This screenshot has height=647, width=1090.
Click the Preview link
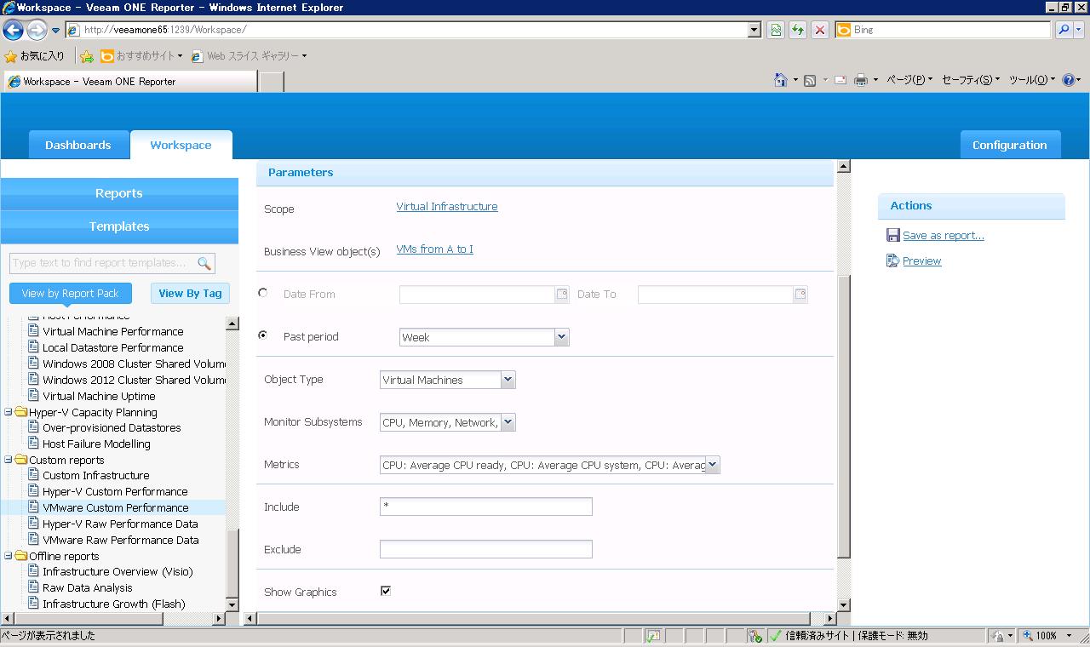[x=922, y=261]
